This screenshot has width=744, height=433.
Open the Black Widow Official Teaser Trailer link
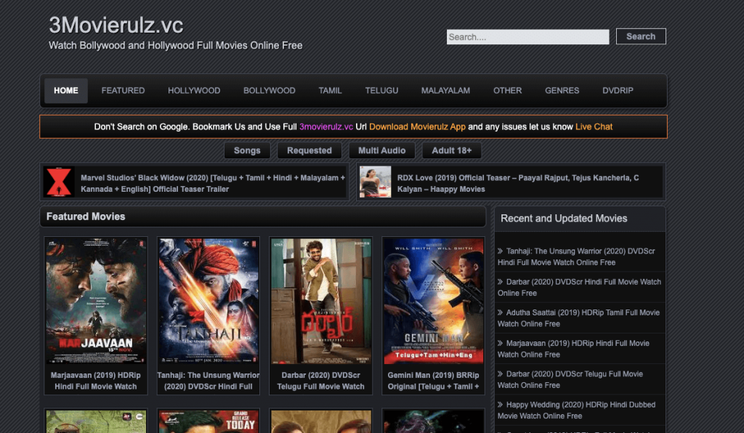(213, 184)
